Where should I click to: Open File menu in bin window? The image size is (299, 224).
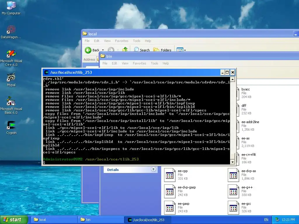[x=105, y=63]
